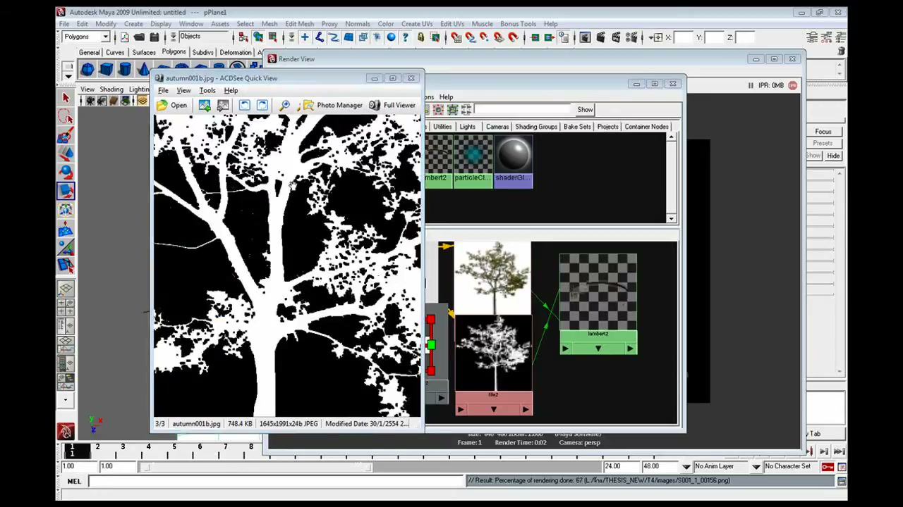The height and width of the screenshot is (507, 903).
Task: Create a polygon cube from the shelf
Action: pos(106,69)
